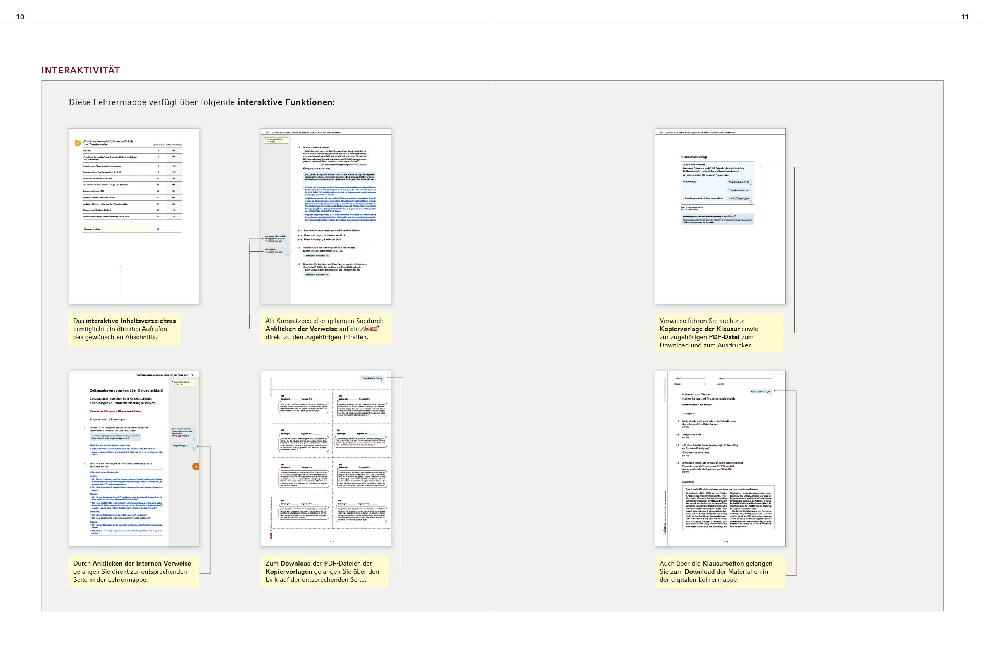The image size is (984, 664).
Task: Select the M1 speech bubble fragment
Action: (x=303, y=407)
